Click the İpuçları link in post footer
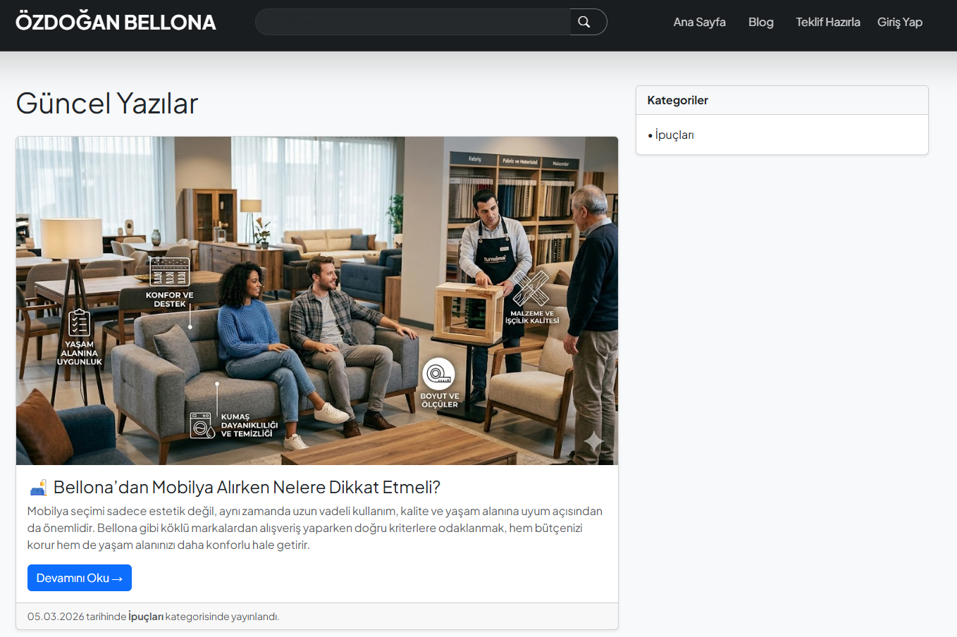Screen dimensions: 957x637 coord(146,617)
